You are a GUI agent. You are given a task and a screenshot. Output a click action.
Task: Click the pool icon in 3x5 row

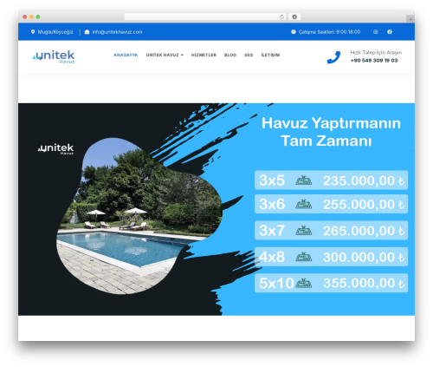click(304, 180)
